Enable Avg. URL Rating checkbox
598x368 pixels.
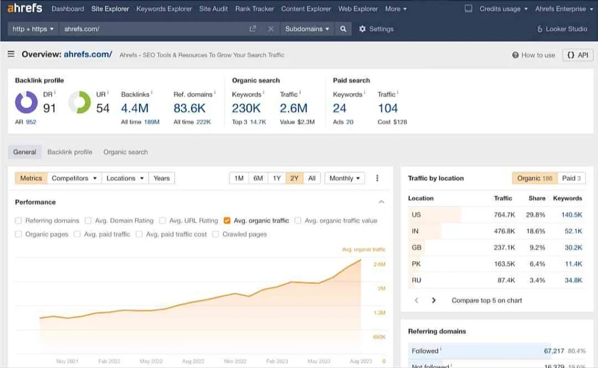[x=162, y=220]
